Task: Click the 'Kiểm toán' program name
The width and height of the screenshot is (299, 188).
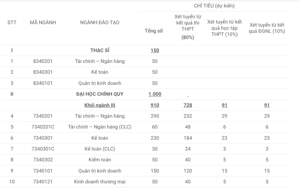Action: click(100, 160)
